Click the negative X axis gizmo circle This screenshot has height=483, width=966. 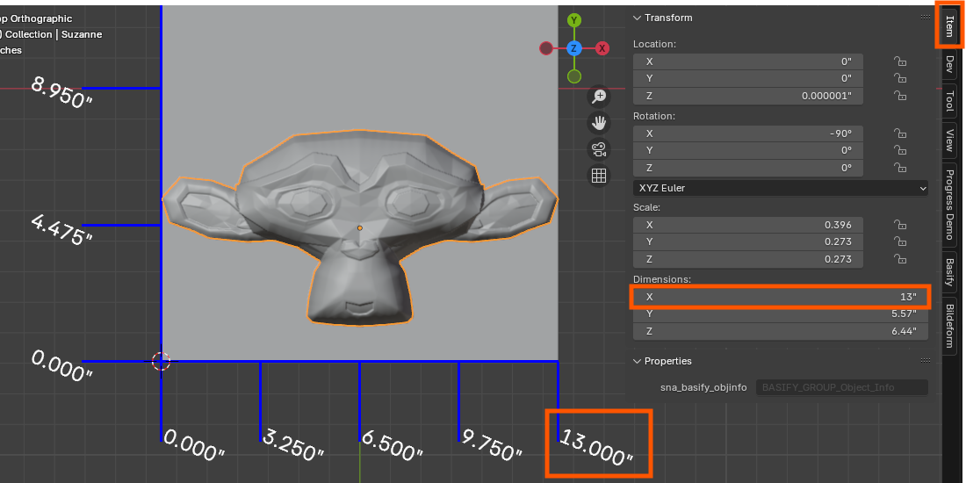click(x=546, y=48)
